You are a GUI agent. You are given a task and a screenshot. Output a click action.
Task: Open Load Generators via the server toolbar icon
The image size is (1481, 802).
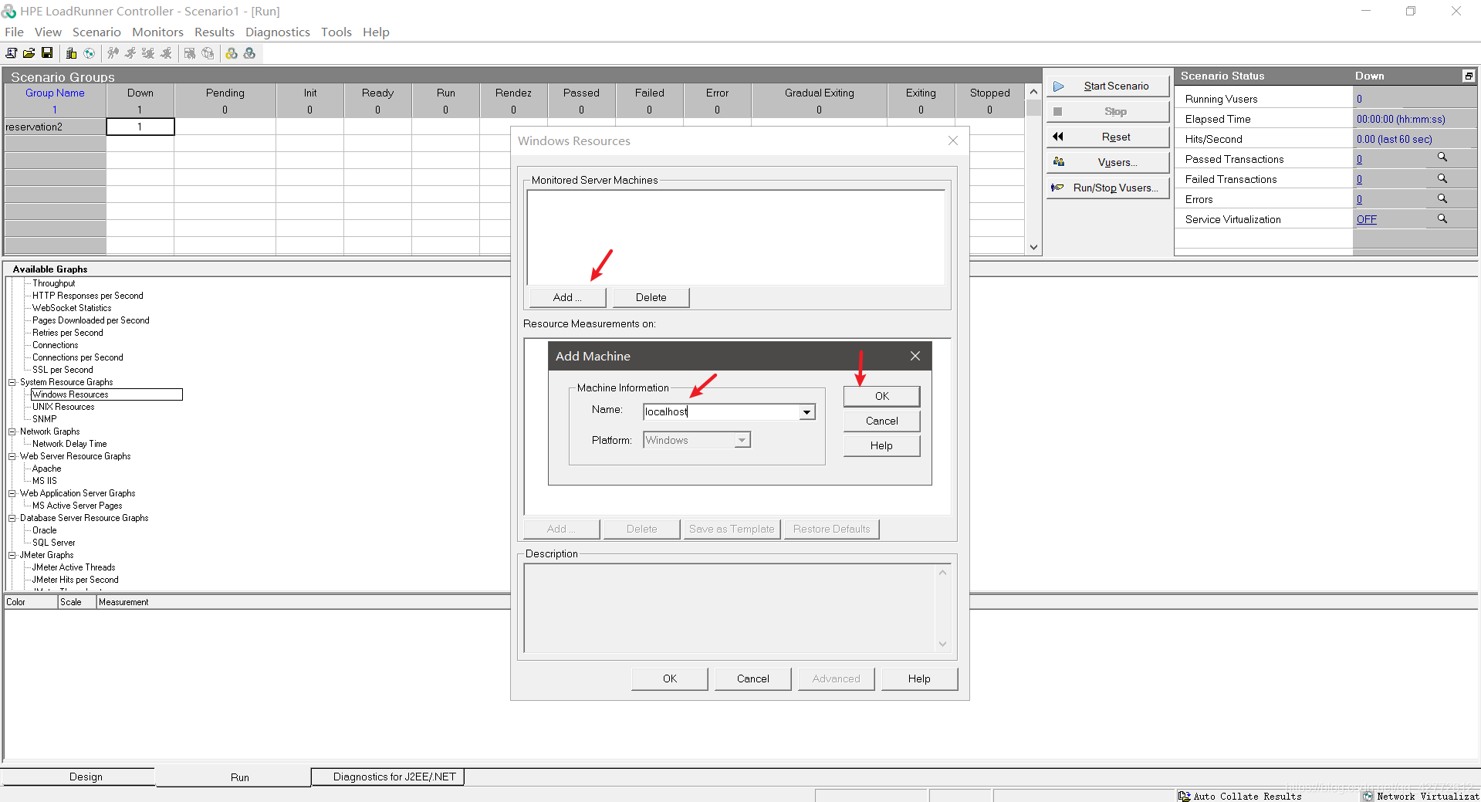[72, 53]
